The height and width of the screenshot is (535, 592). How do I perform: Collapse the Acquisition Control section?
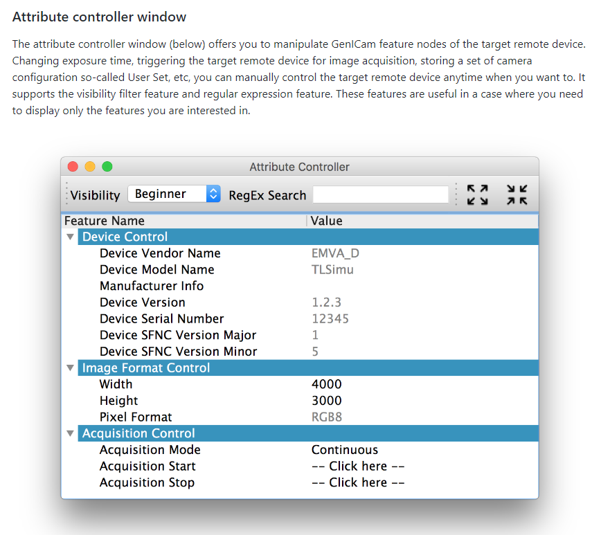(x=69, y=433)
